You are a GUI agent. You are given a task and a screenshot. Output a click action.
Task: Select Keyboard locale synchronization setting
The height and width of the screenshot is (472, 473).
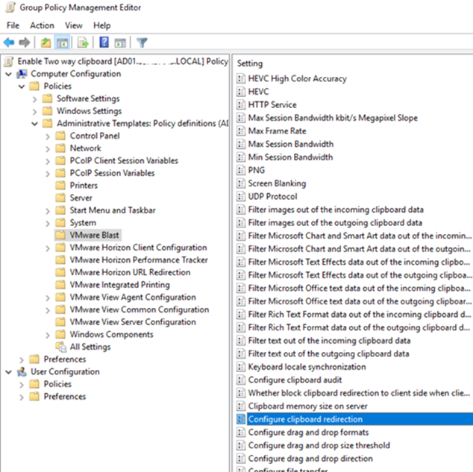307,367
